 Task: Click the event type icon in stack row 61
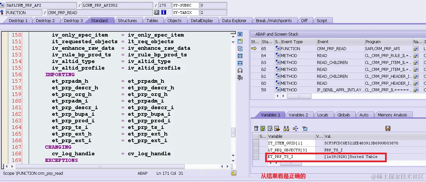278,76
